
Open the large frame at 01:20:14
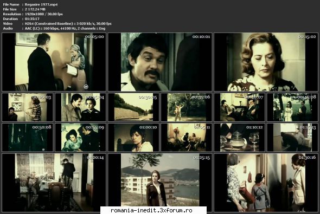click(54, 183)
